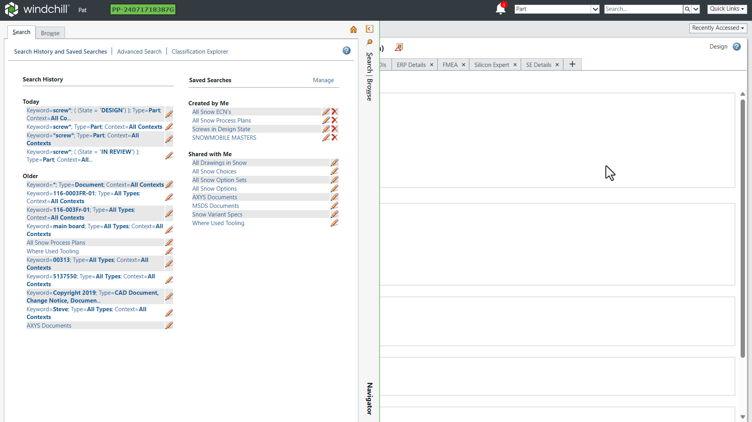This screenshot has height=422, width=752.
Task: Click search help question mark icon
Action: [346, 50]
